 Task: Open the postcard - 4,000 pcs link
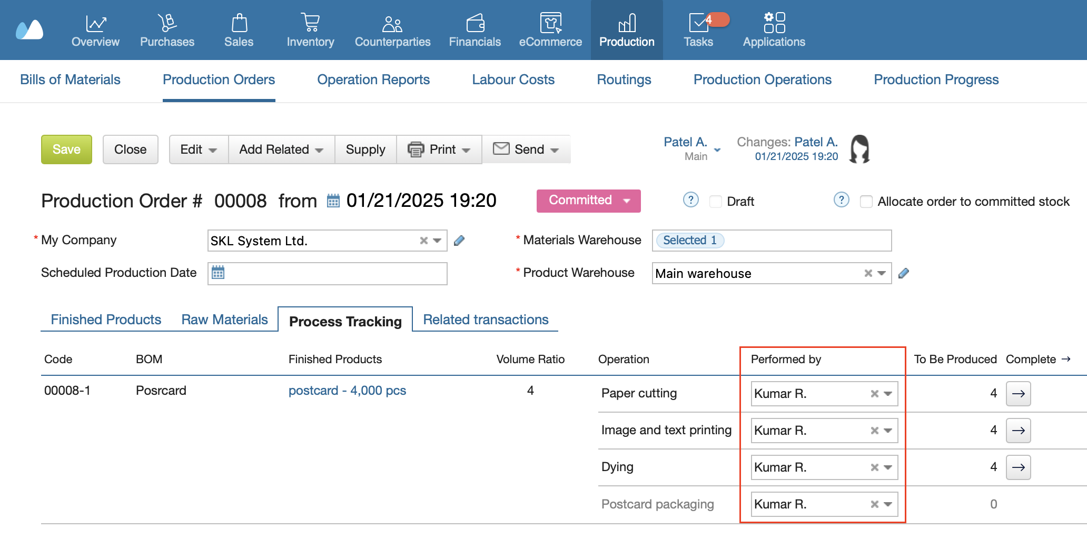[x=347, y=391]
